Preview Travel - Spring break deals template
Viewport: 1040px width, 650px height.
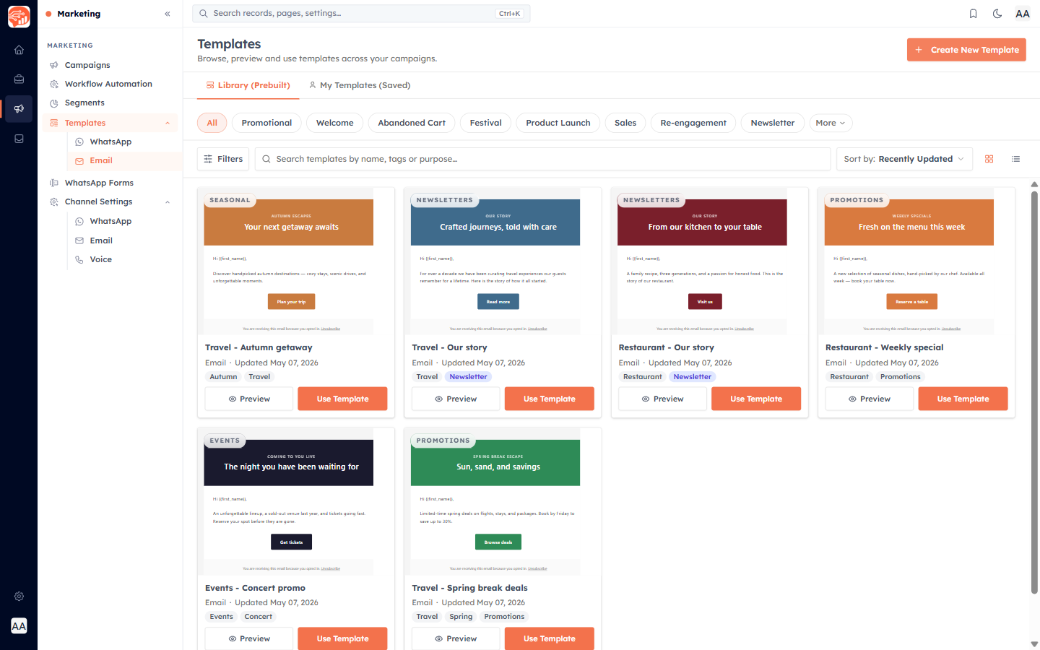[456, 638]
